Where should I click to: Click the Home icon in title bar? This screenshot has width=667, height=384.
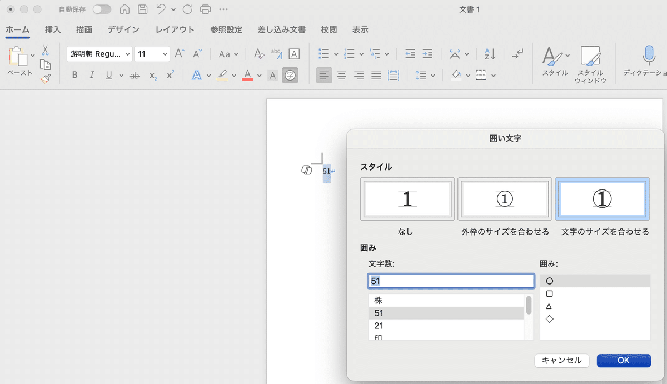[125, 9]
